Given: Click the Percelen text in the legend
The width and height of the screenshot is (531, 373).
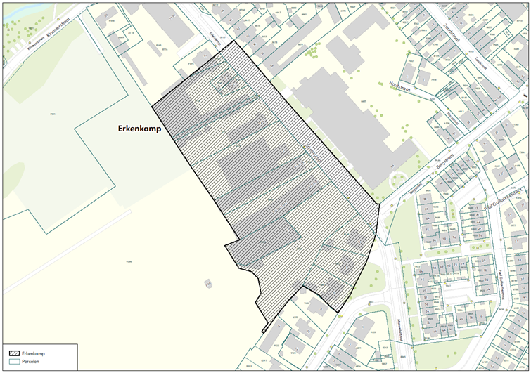Looking at the screenshot, I should [32, 362].
